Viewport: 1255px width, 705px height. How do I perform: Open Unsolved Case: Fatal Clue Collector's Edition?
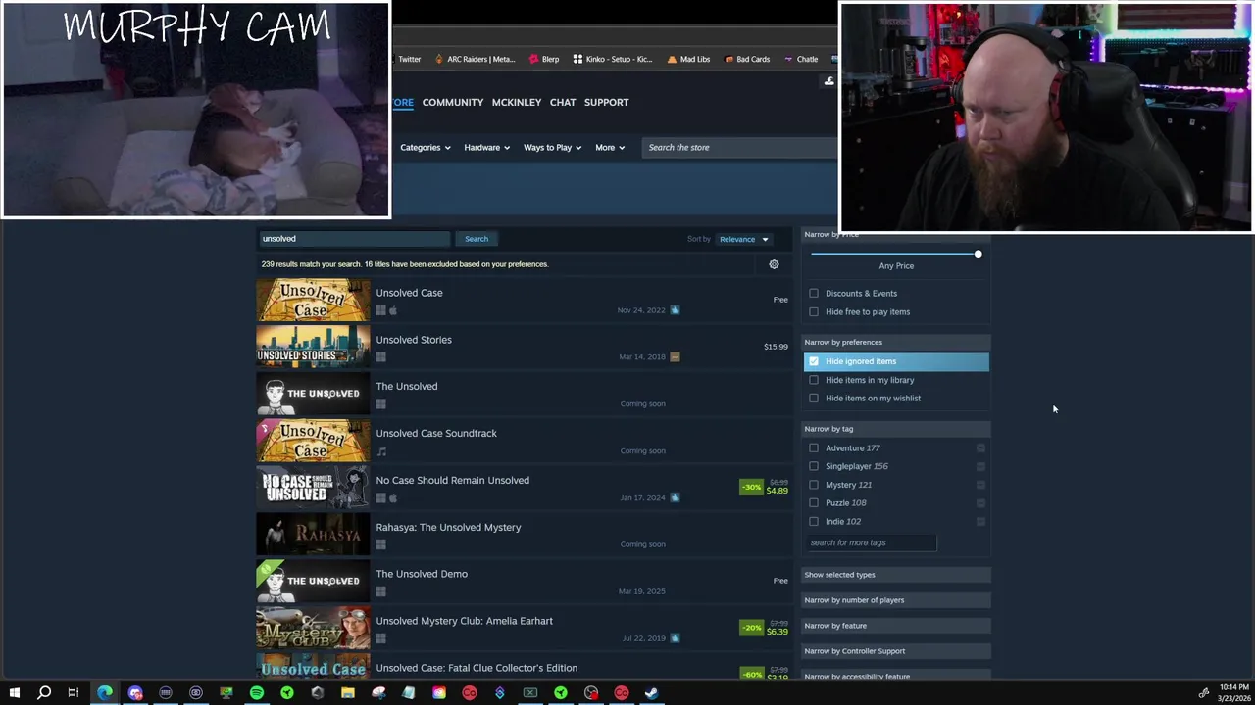click(477, 668)
